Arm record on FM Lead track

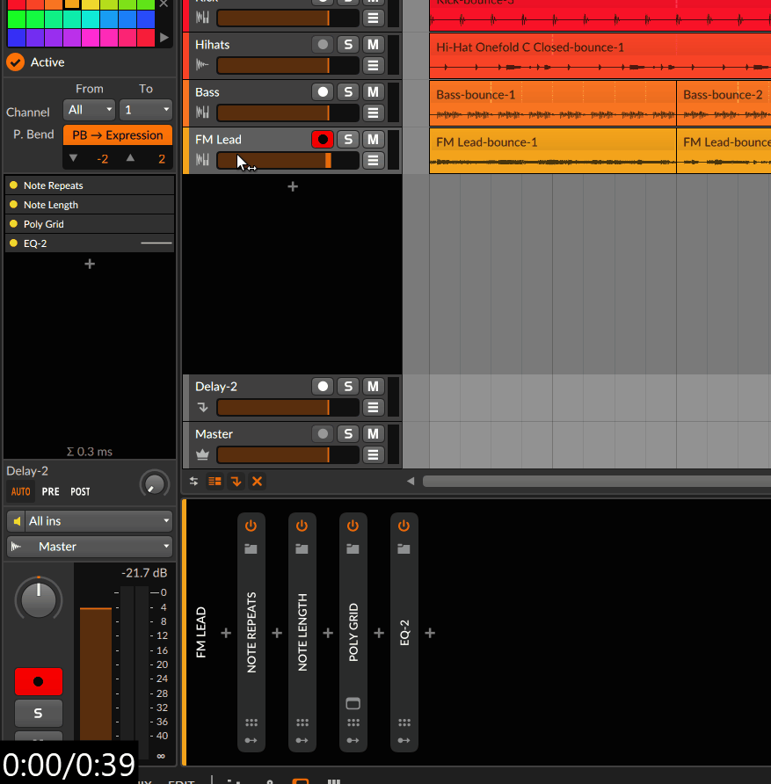pos(323,140)
